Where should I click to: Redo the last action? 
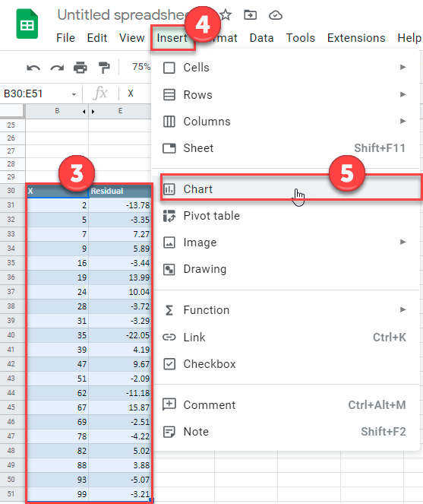57,68
